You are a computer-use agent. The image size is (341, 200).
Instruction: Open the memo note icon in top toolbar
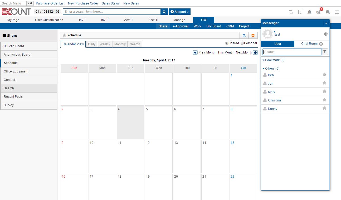click(300, 12)
